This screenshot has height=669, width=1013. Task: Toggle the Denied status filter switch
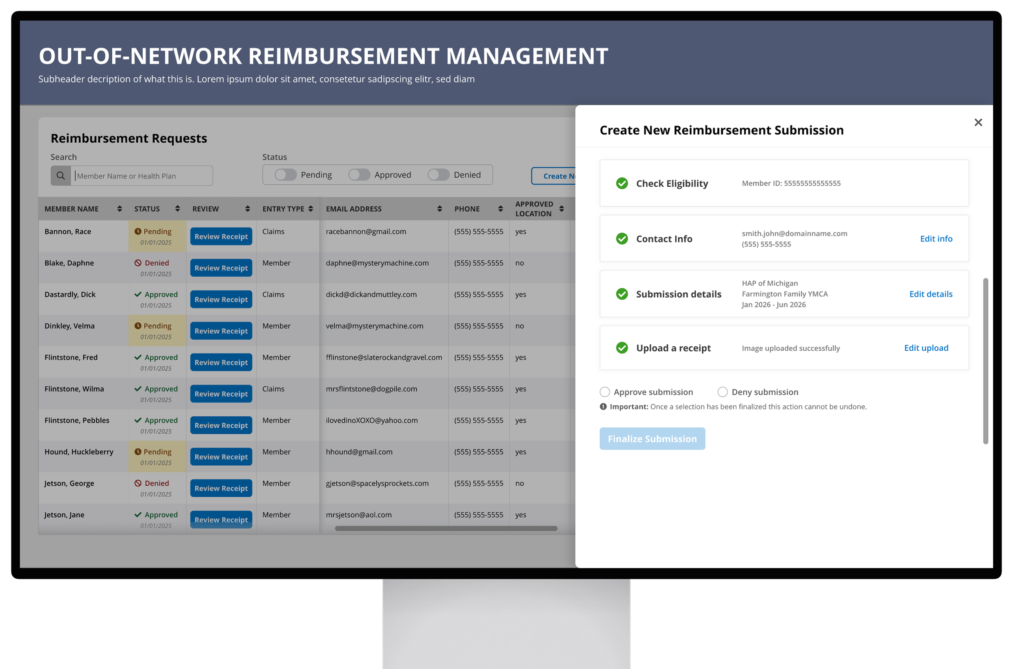(438, 175)
